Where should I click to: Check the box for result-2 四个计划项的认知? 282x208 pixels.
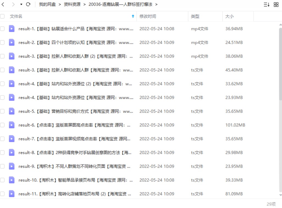(2, 42)
